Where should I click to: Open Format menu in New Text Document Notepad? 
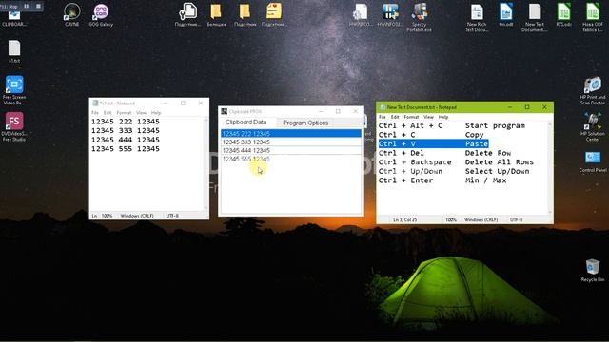click(x=411, y=117)
